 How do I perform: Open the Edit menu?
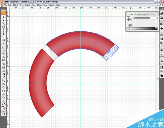[10, 5]
